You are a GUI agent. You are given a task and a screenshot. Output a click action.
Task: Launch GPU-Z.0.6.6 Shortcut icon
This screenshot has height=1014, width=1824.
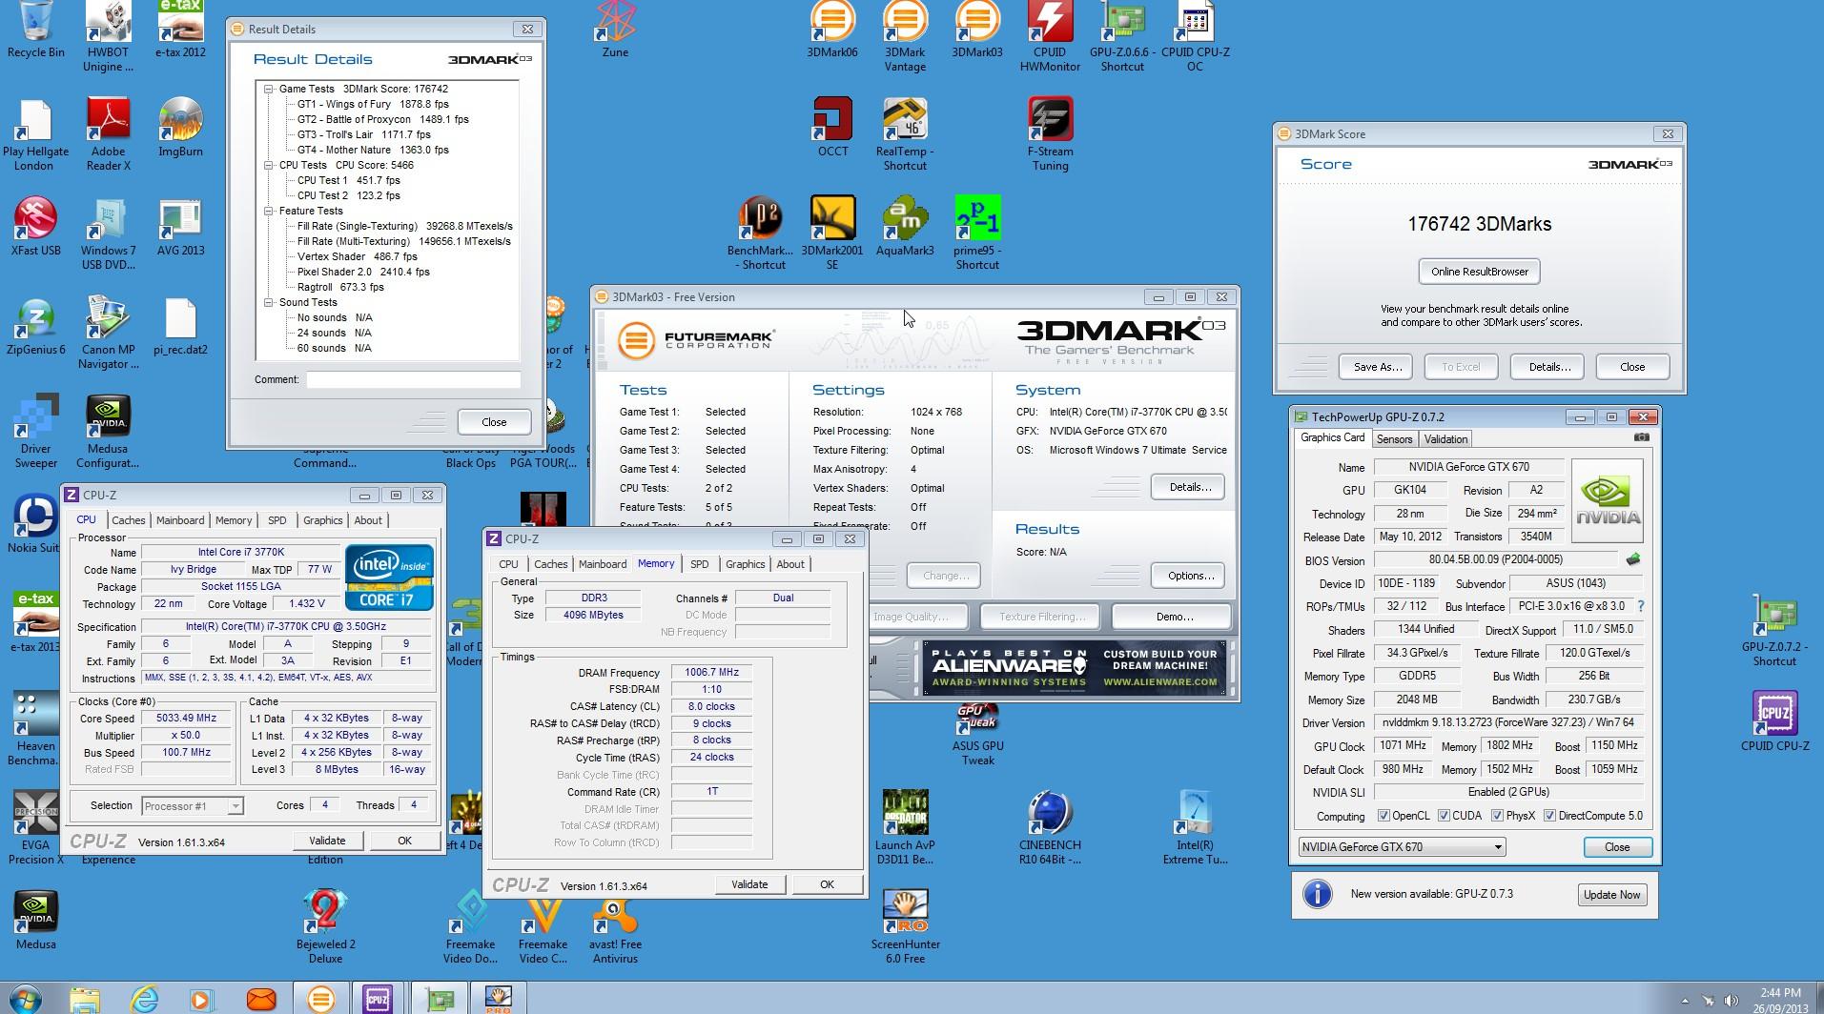(1122, 36)
